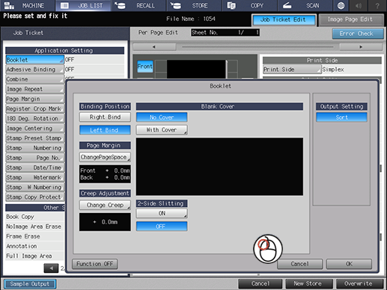Image resolution: width=387 pixels, height=290 pixels.
Task: Click the sheet navigation slider bar
Action: 258,47
